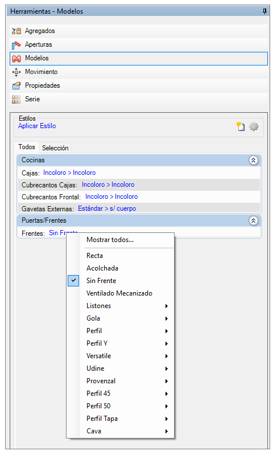
Task: Click the style settings gear icon
Action: 254,126
